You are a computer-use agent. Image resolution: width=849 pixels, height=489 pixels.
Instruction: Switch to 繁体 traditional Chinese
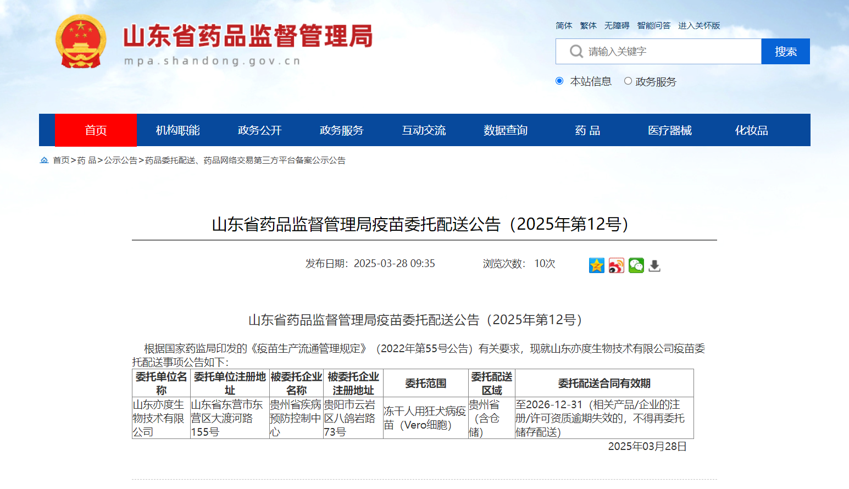(x=588, y=26)
